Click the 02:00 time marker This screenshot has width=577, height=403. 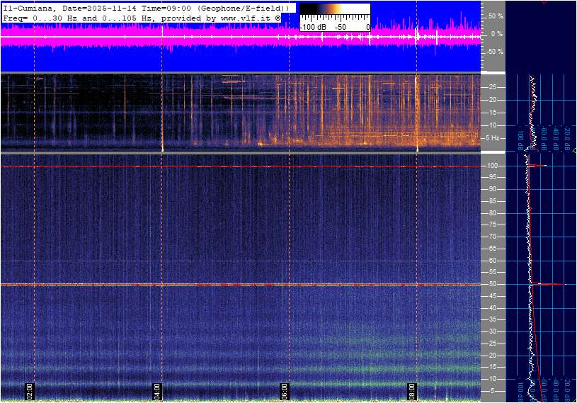pos(30,390)
